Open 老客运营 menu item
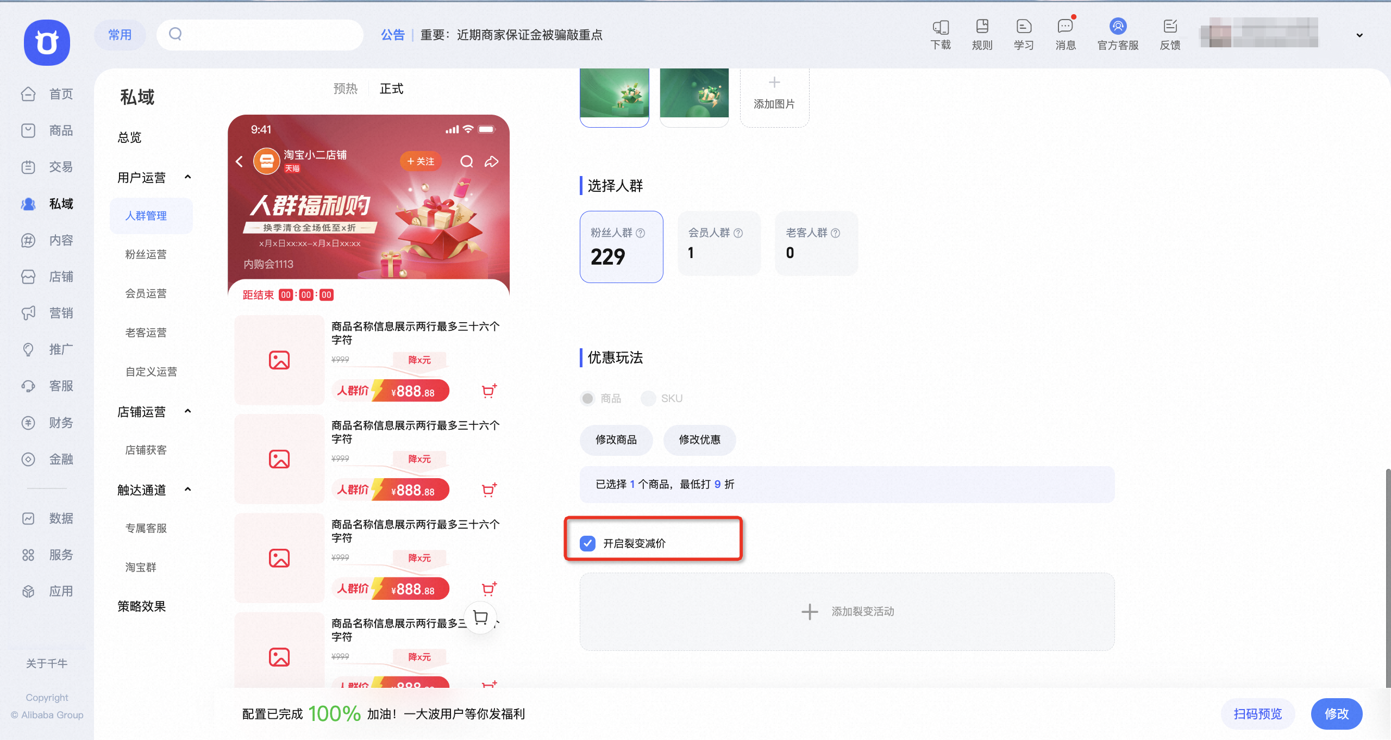1391x740 pixels. 146,333
